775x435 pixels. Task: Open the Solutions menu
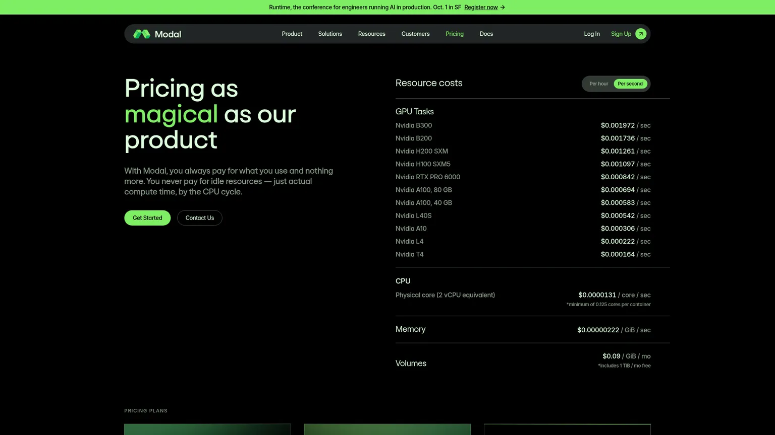point(330,34)
